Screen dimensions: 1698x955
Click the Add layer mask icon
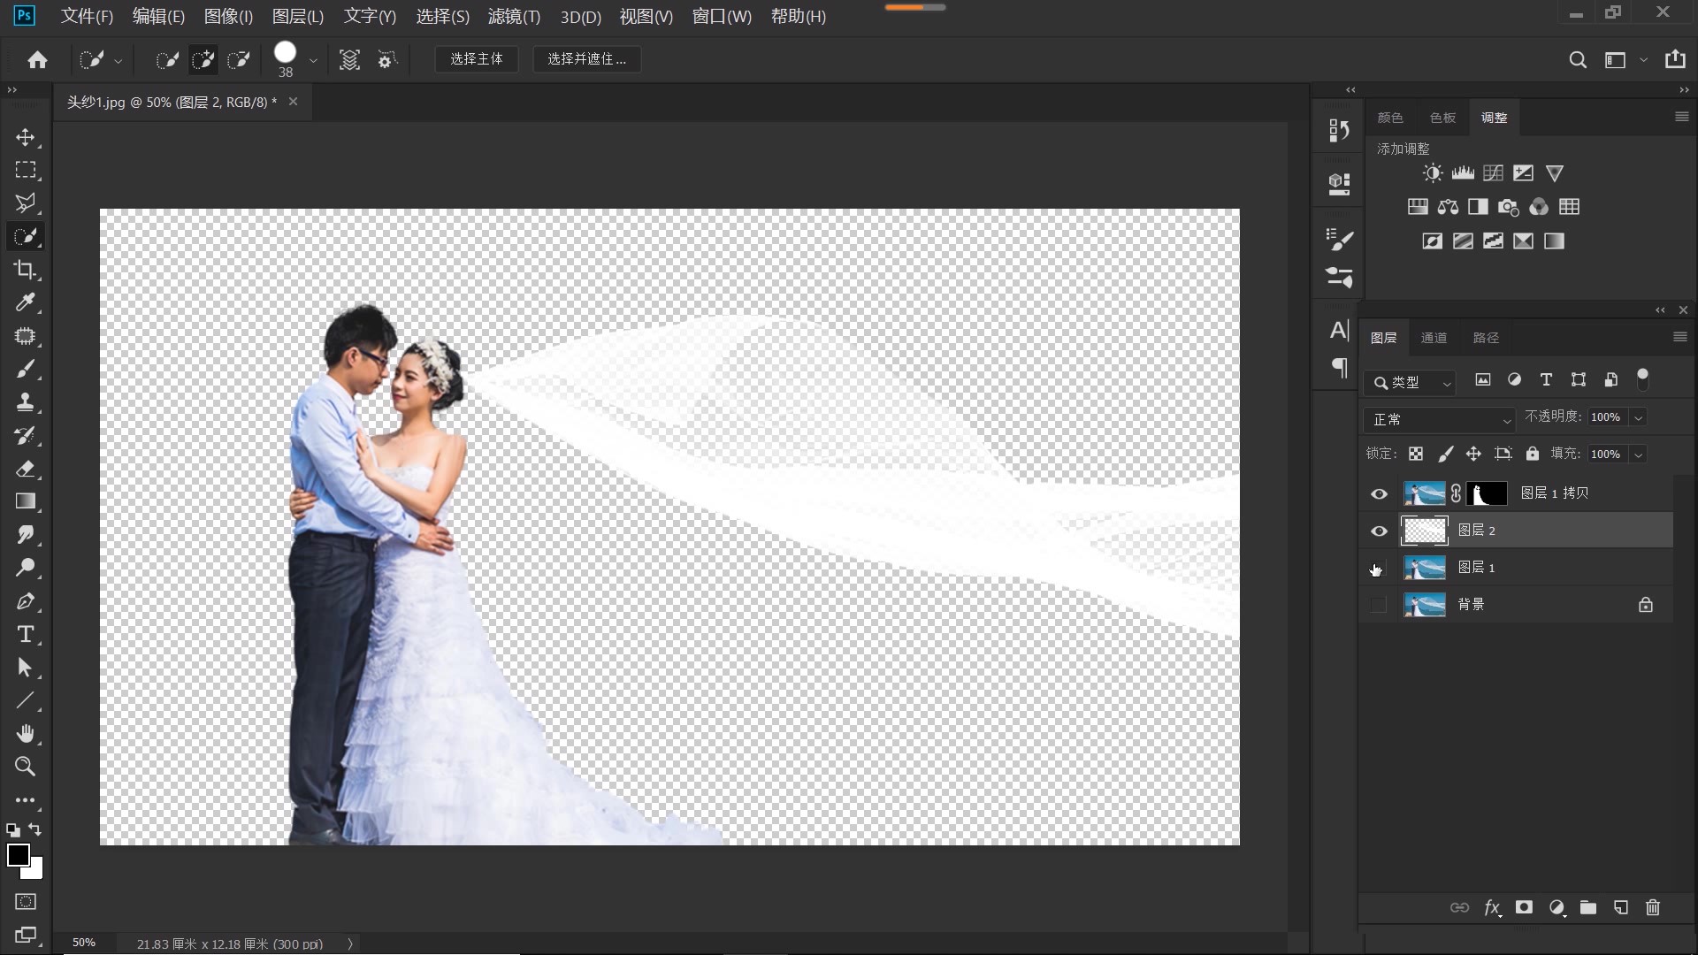(x=1524, y=907)
